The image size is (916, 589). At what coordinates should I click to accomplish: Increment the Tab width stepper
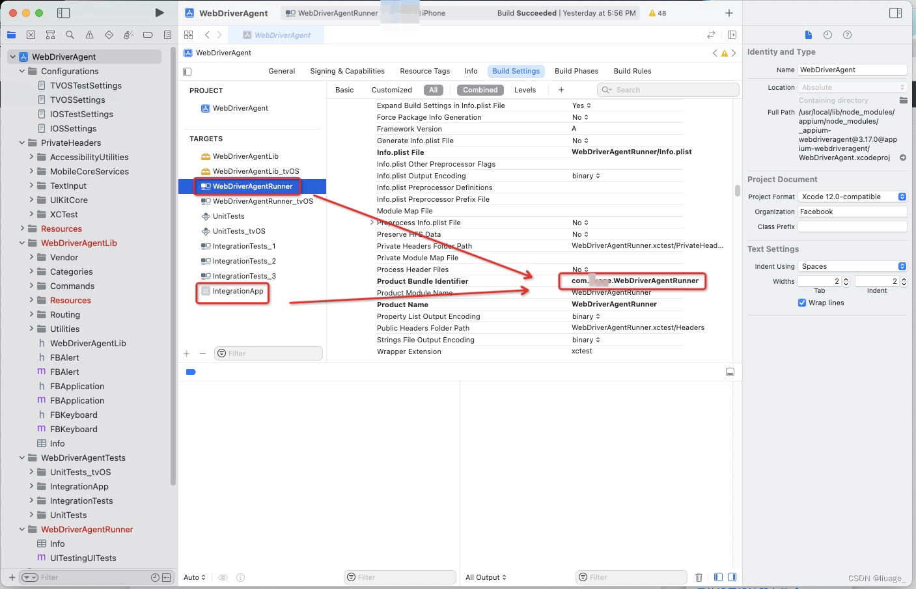tap(846, 279)
